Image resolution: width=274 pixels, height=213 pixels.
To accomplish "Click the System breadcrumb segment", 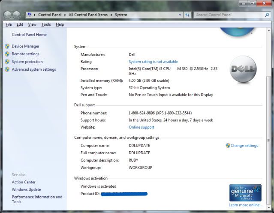I will point(121,15).
